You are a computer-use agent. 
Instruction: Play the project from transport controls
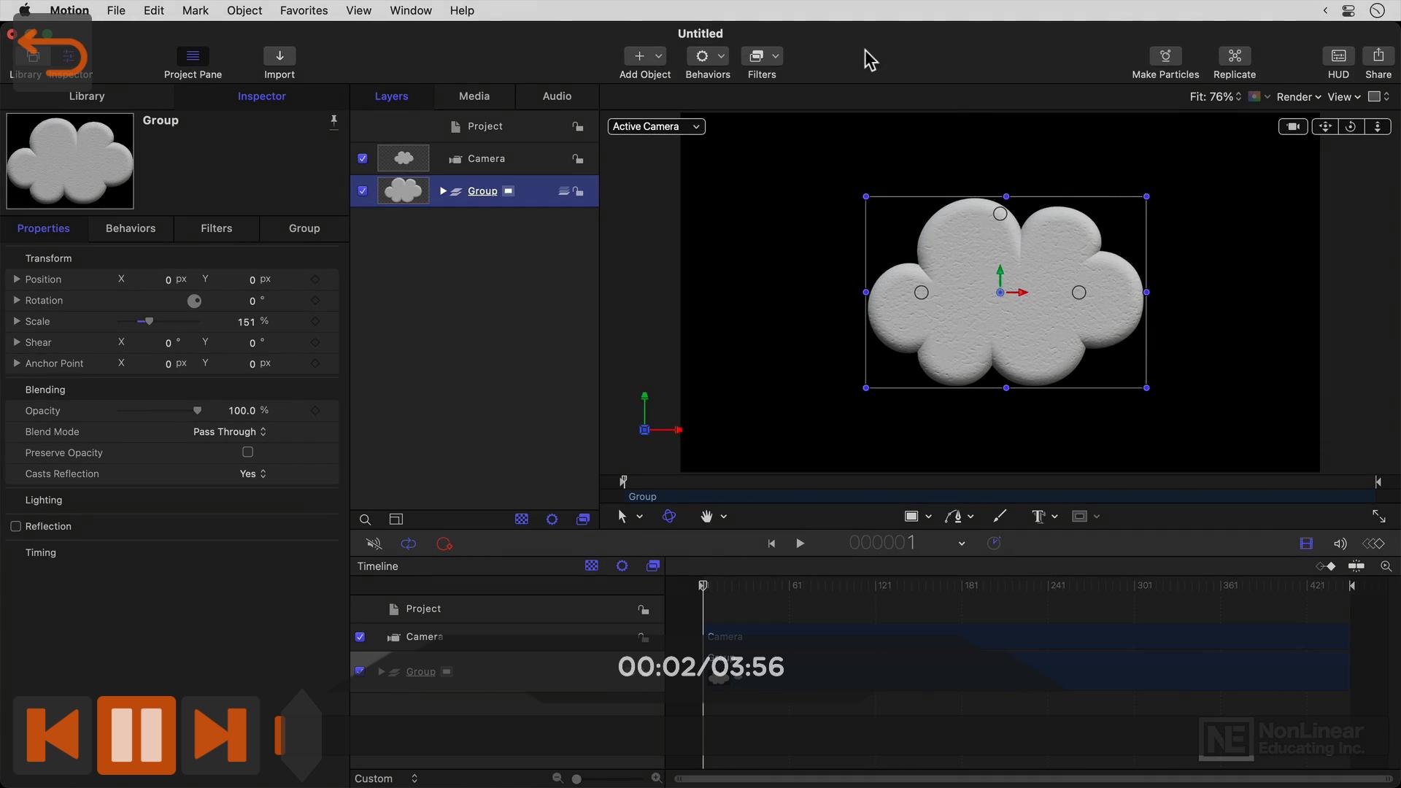(800, 544)
